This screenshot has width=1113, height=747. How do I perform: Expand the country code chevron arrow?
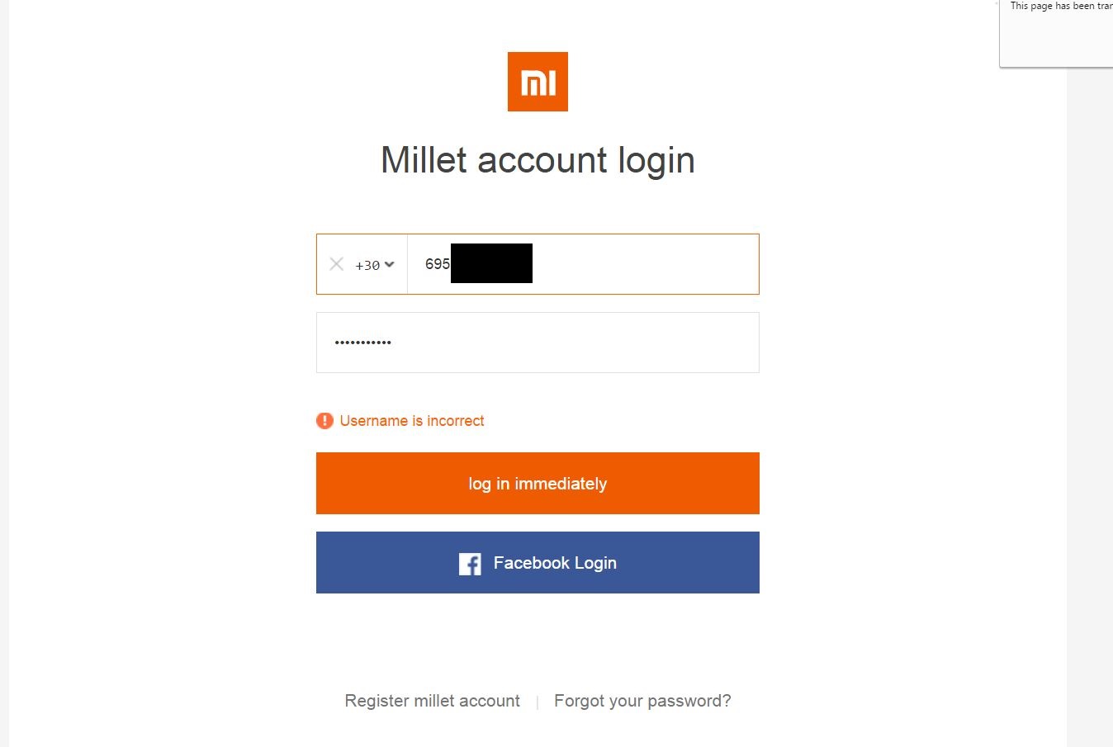click(390, 265)
